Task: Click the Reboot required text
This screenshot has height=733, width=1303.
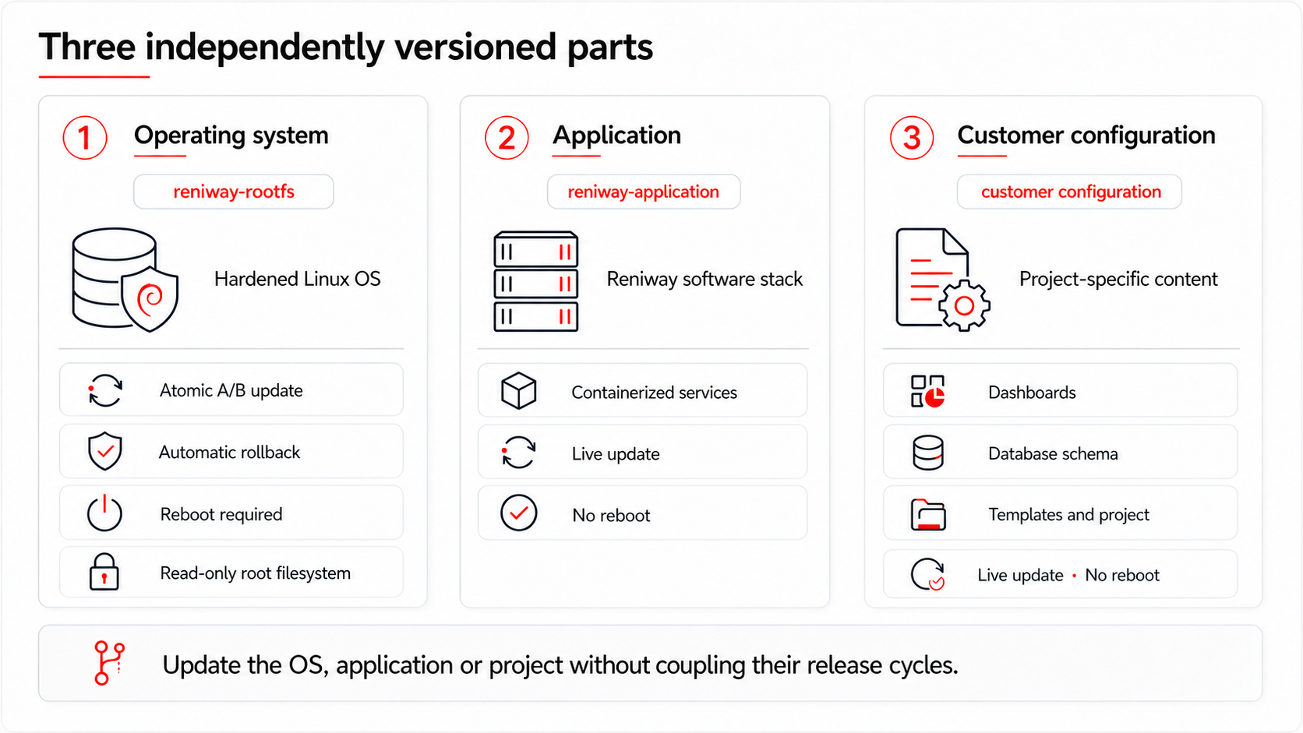Action: tap(221, 514)
